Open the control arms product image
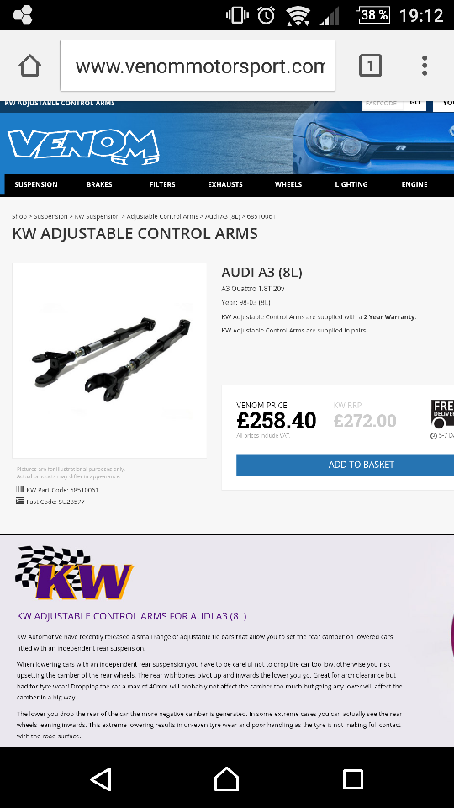The width and height of the screenshot is (454, 808). [x=109, y=360]
